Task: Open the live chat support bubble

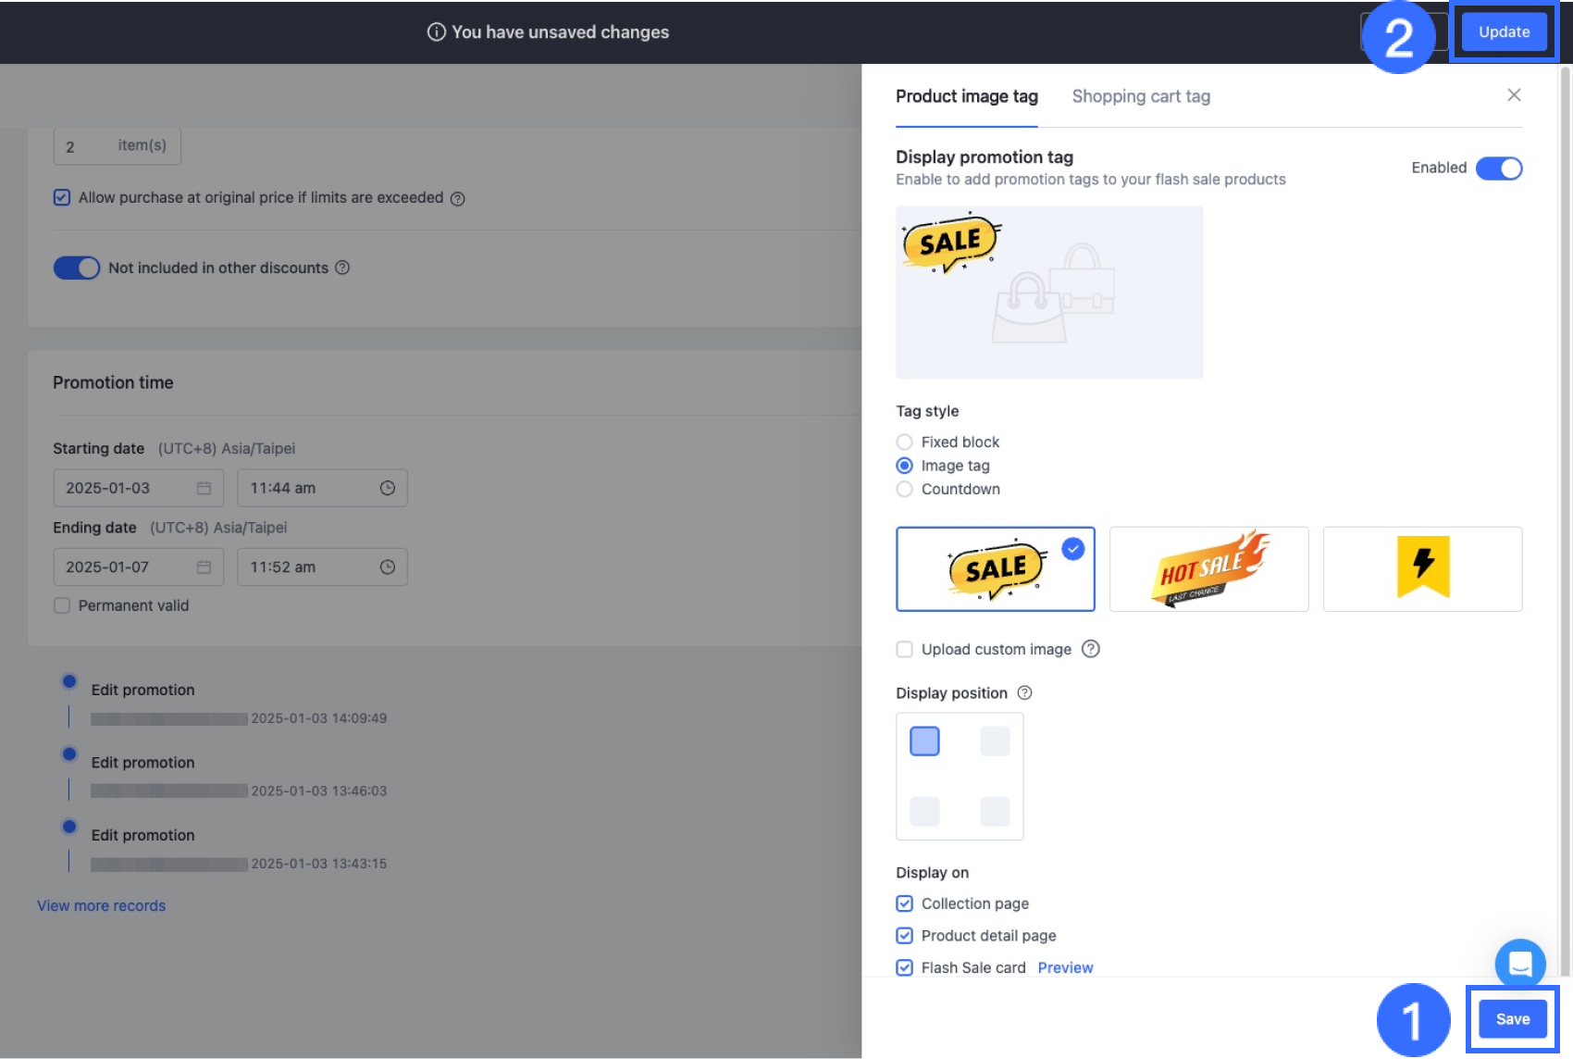Action: [x=1520, y=964]
